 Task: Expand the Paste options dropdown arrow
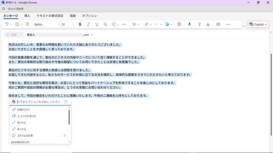[21, 24]
